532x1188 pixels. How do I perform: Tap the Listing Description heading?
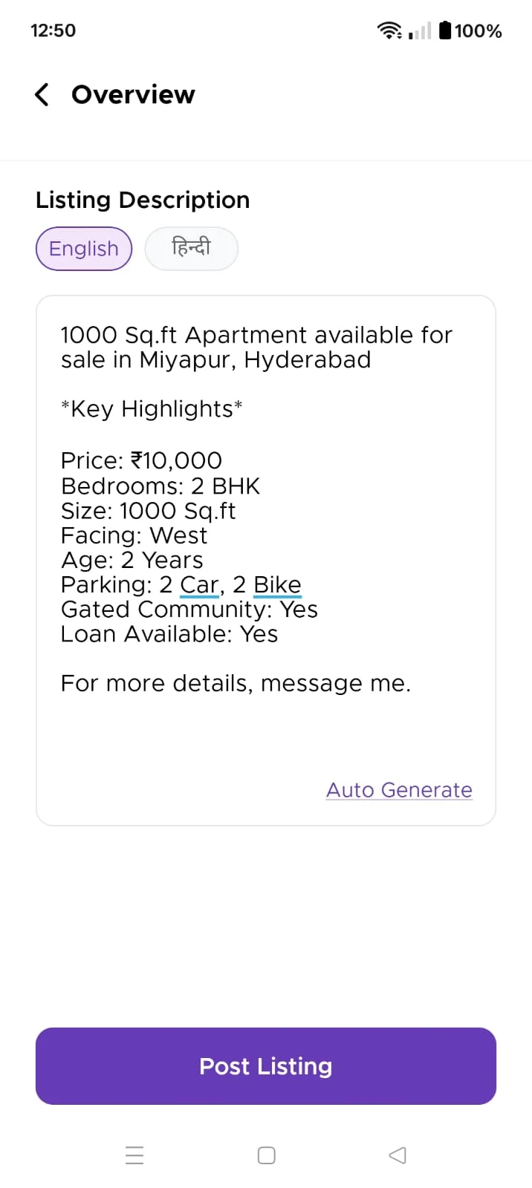[143, 200]
